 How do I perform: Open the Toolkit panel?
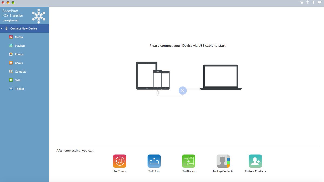(x=19, y=89)
